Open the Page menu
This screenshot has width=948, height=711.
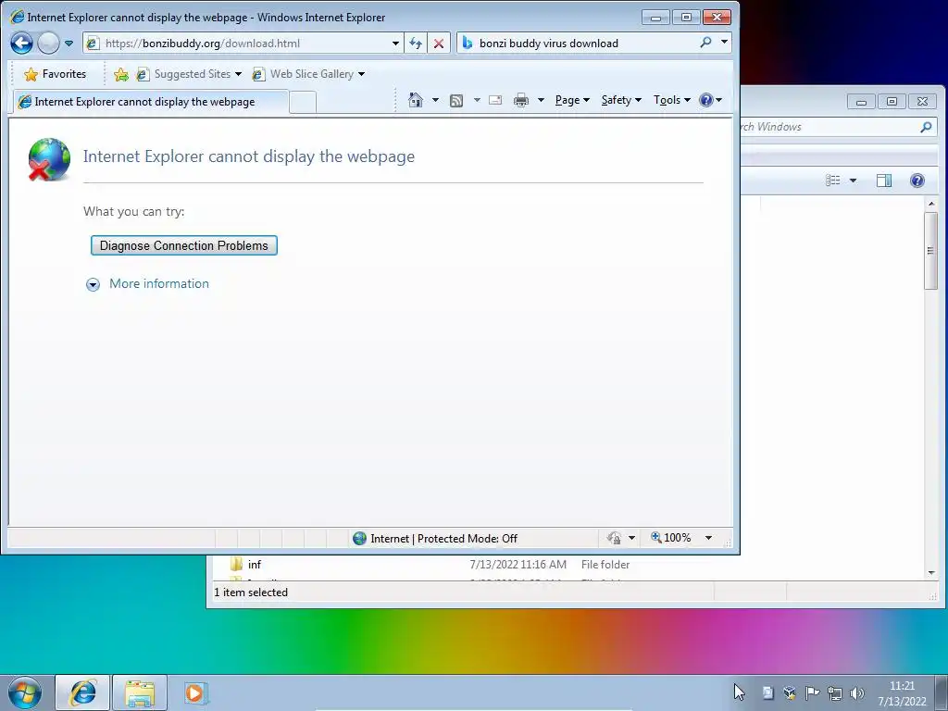click(x=572, y=100)
